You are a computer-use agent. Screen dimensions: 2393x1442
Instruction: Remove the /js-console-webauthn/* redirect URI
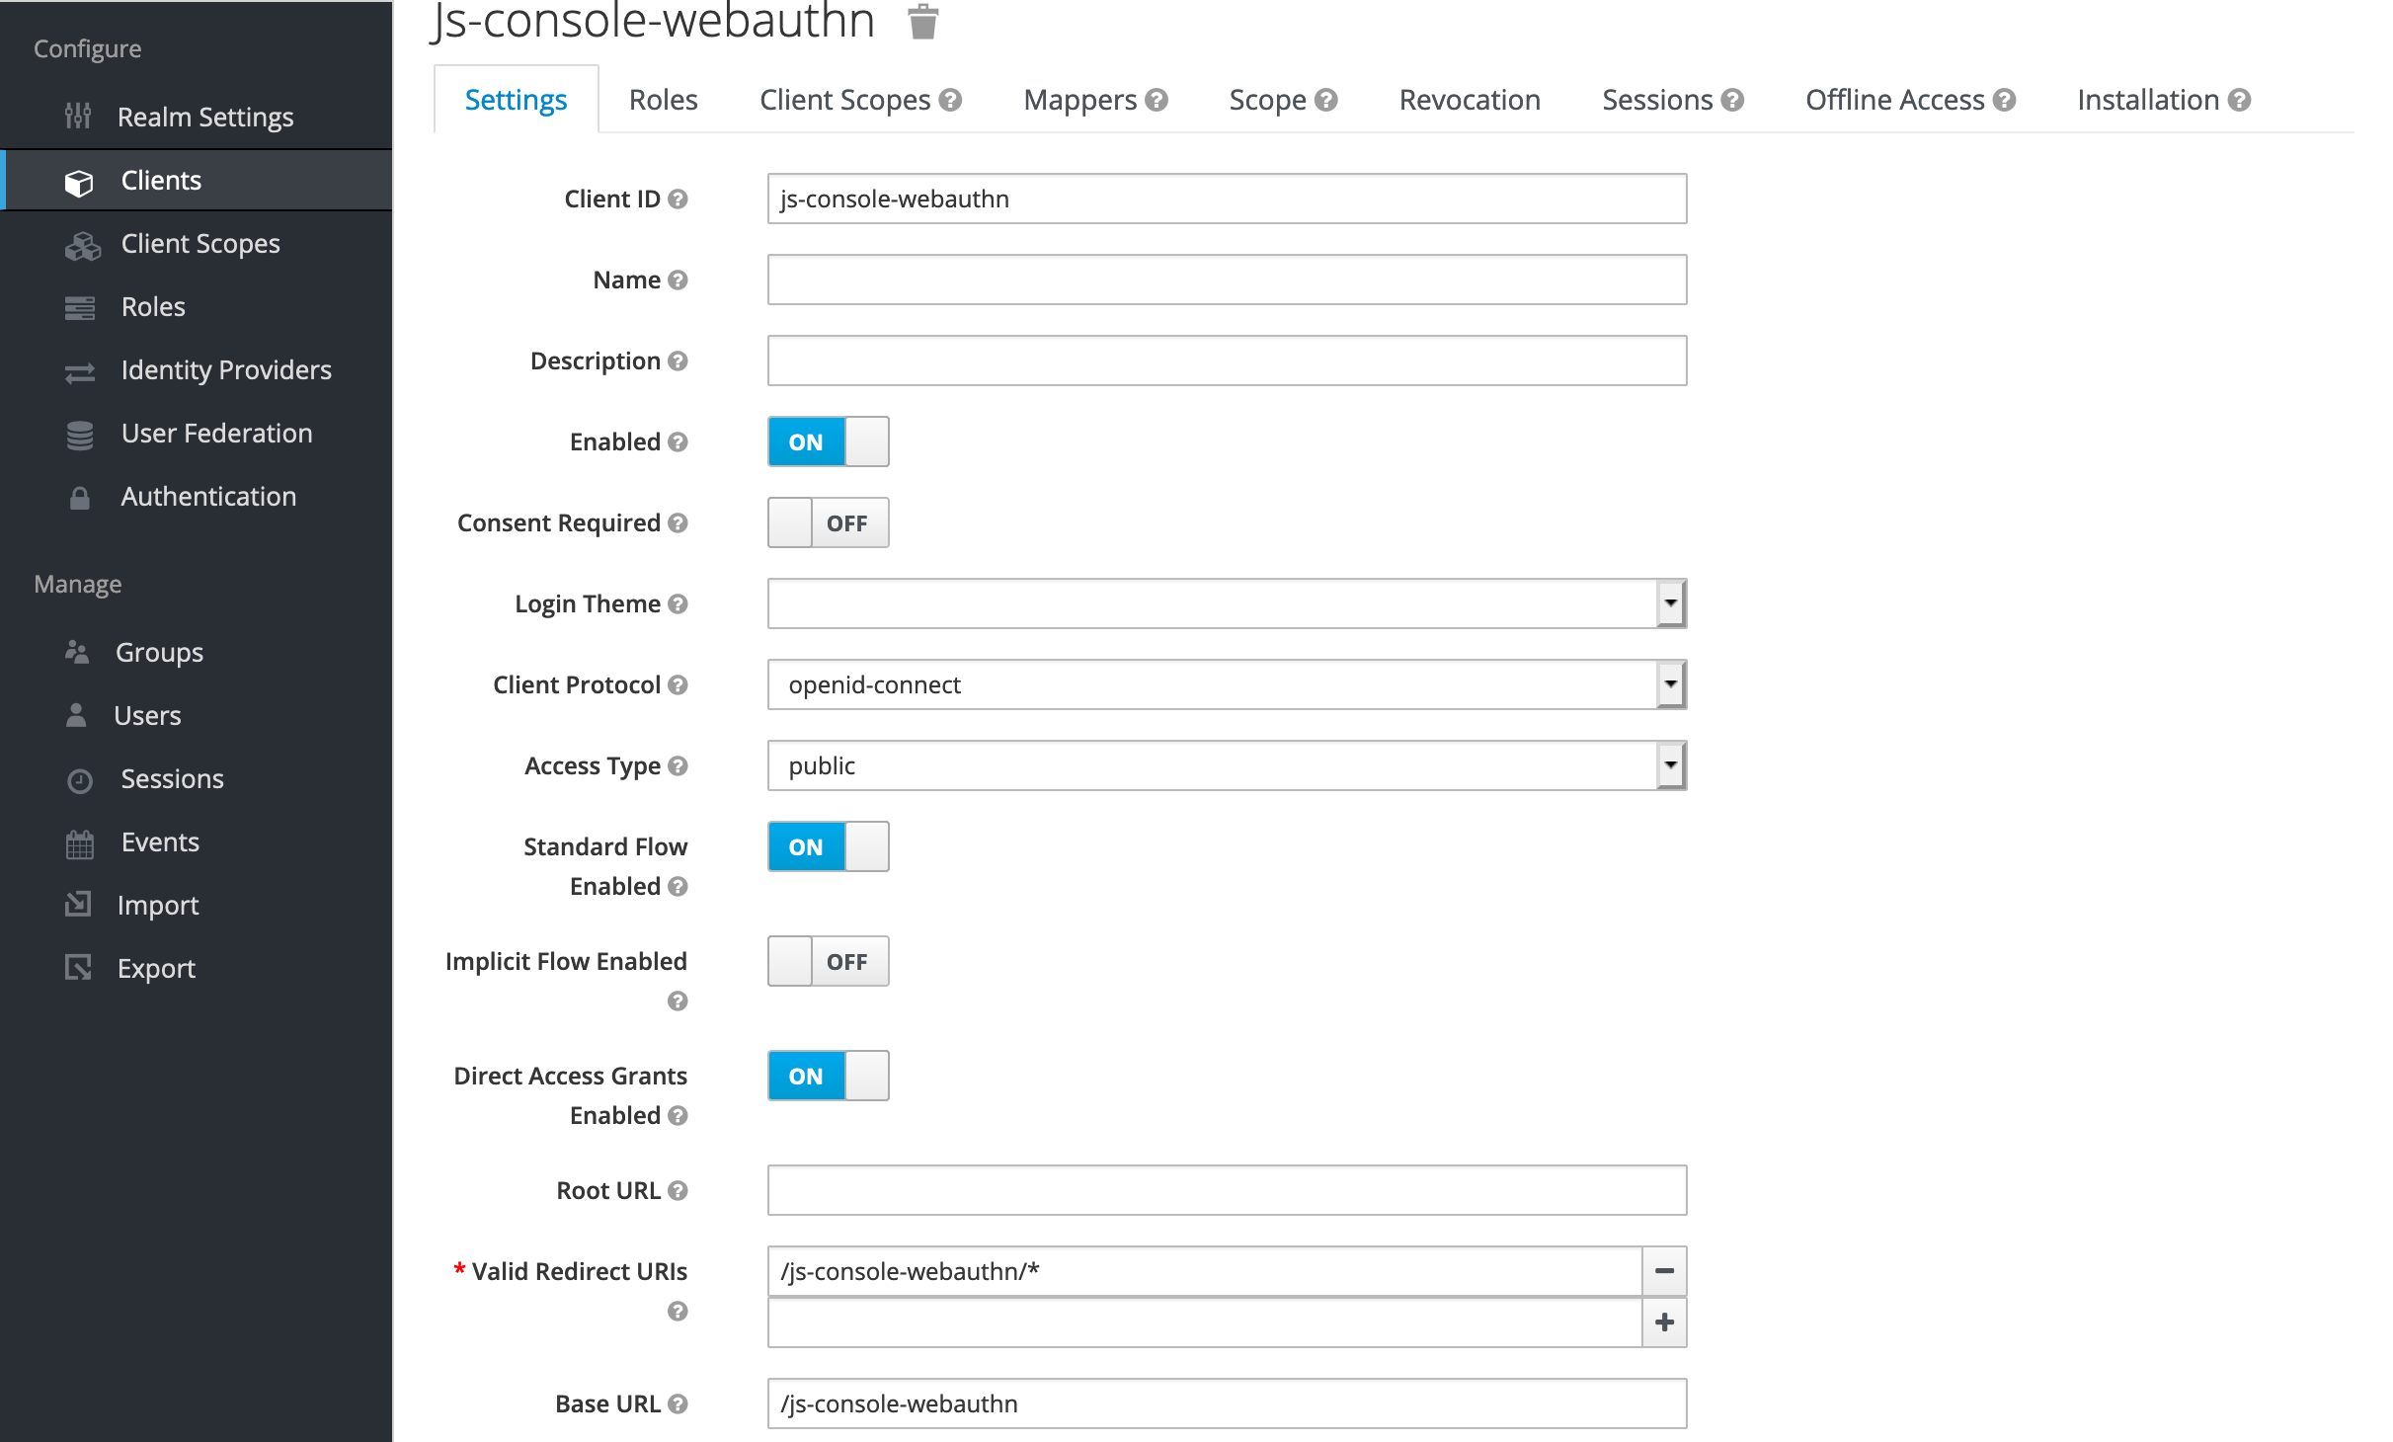click(x=1663, y=1271)
